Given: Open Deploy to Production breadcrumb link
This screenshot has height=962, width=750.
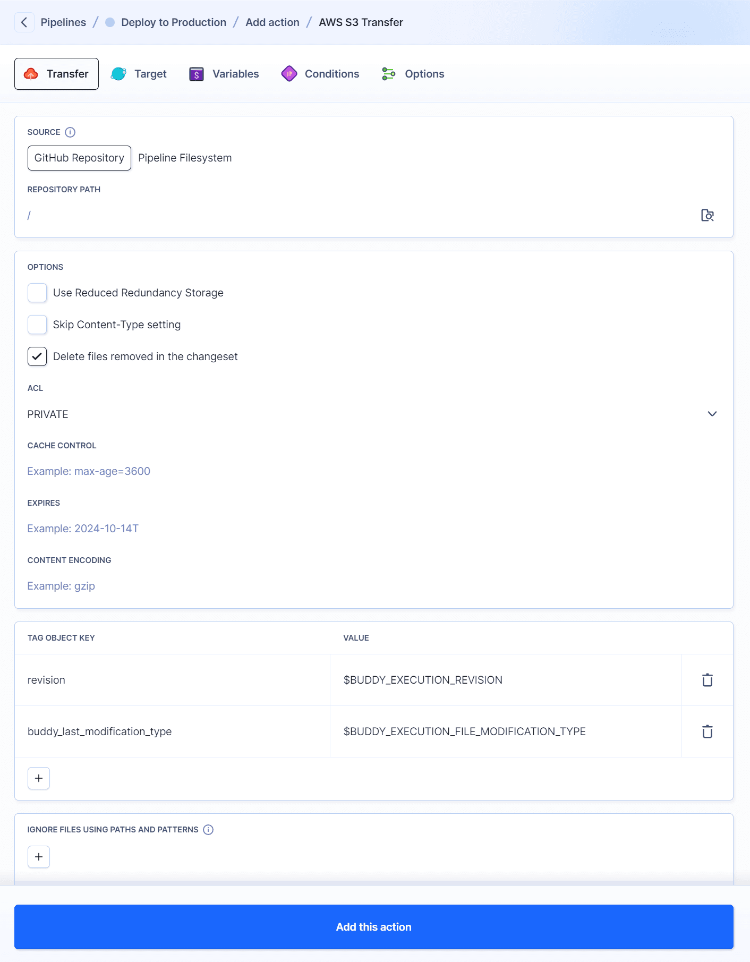Looking at the screenshot, I should click(x=174, y=22).
